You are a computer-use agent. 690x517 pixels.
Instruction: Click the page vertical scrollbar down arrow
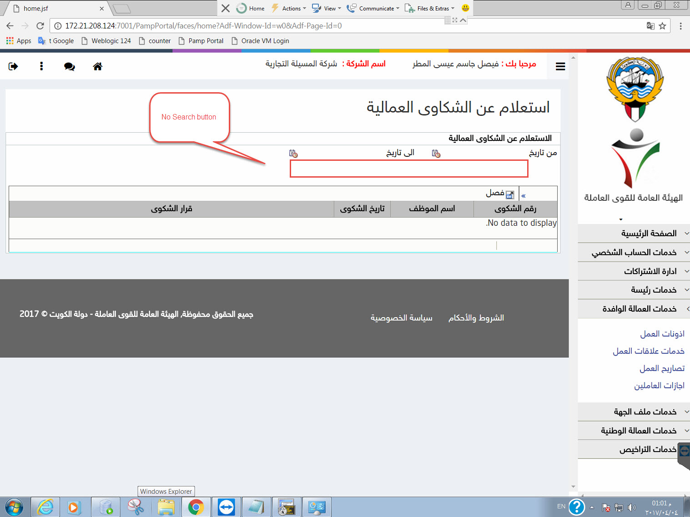pyautogui.click(x=573, y=487)
